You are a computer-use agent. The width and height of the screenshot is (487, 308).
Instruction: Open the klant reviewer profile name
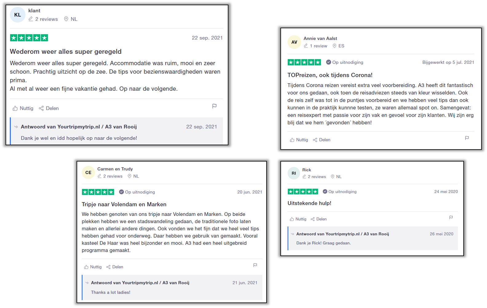click(x=34, y=11)
